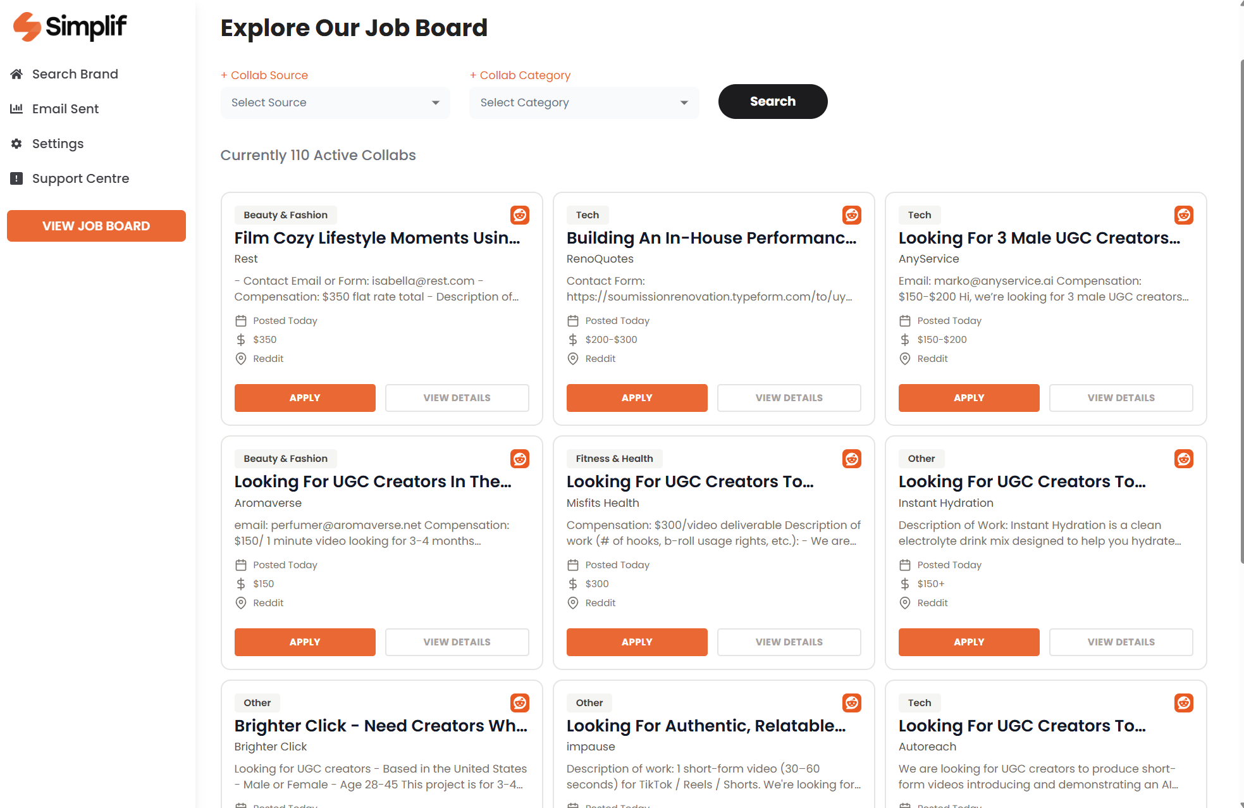Click Reddit icon on Misfits Health card
Image resolution: width=1244 pixels, height=808 pixels.
coord(851,459)
